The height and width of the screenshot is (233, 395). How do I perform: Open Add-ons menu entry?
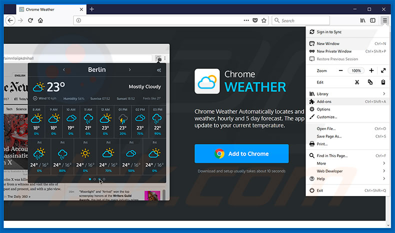click(x=347, y=101)
